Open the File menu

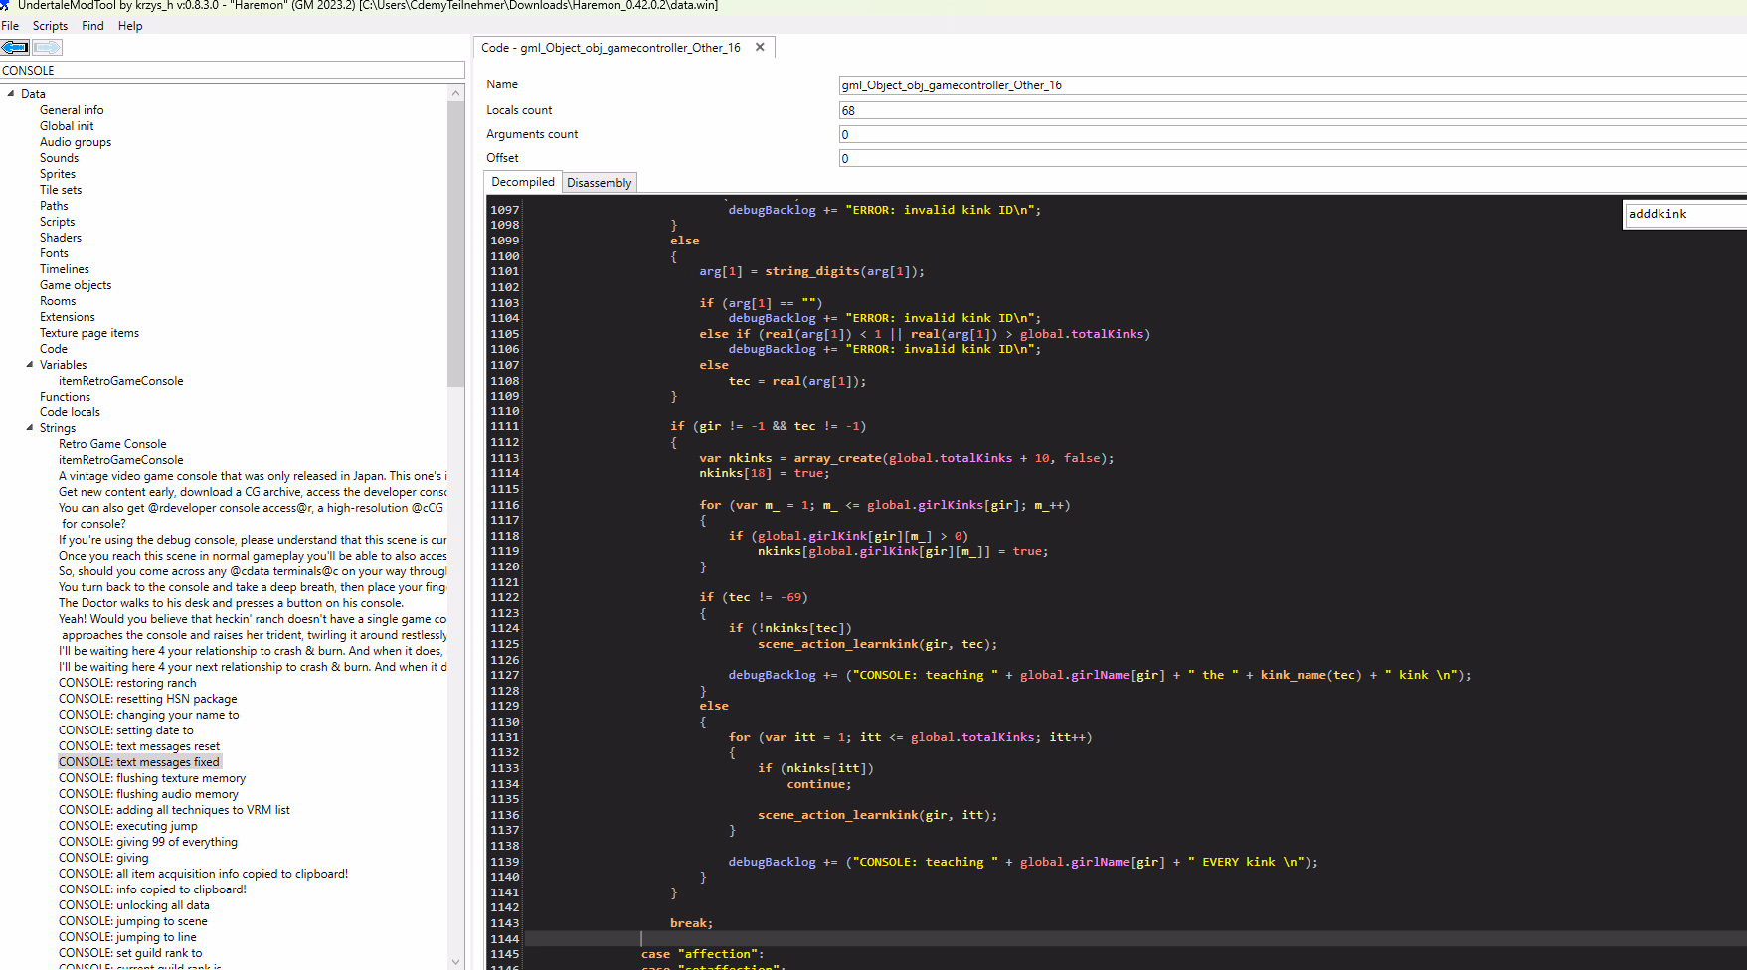click(x=10, y=26)
